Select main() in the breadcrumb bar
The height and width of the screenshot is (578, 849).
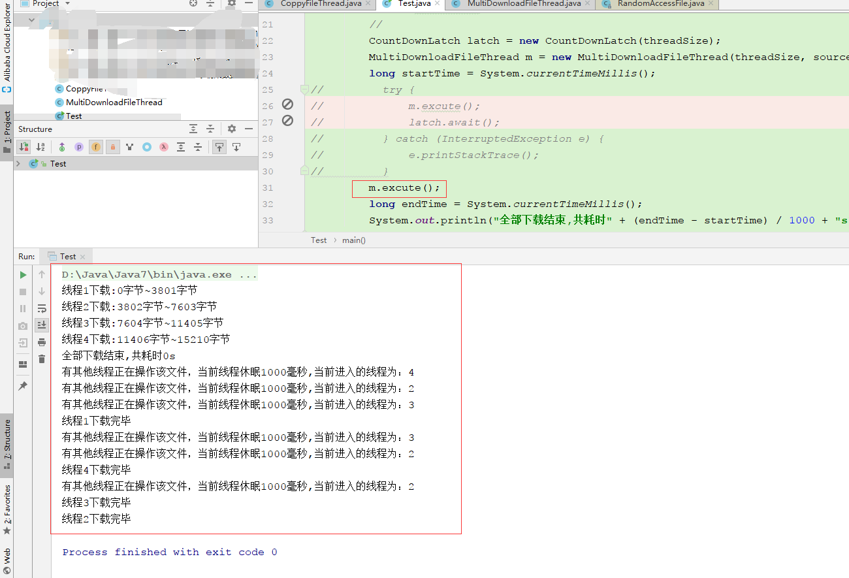point(353,240)
